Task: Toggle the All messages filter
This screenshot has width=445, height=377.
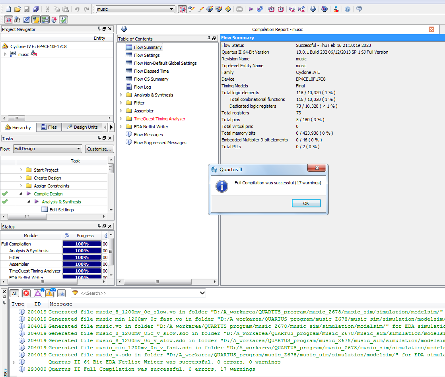Action: (14, 293)
